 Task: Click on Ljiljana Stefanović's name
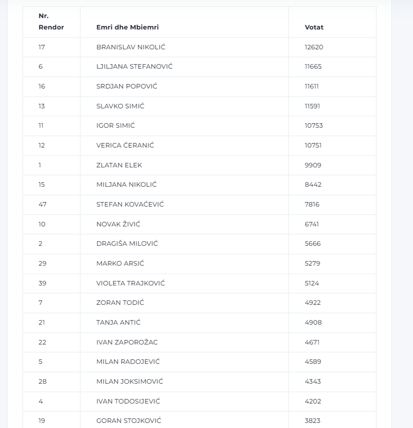[x=134, y=66]
